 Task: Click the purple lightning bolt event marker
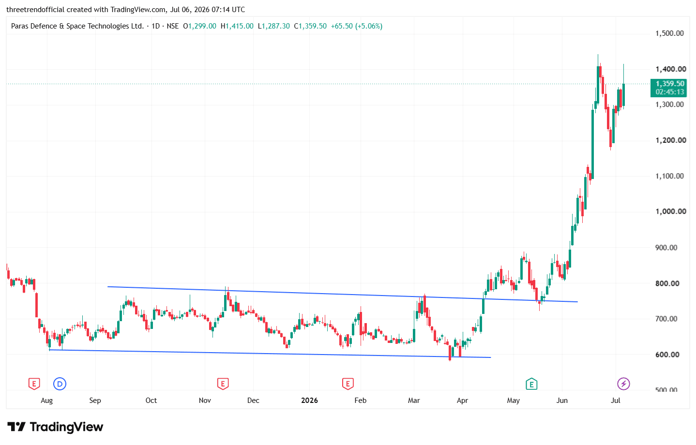pos(623,384)
